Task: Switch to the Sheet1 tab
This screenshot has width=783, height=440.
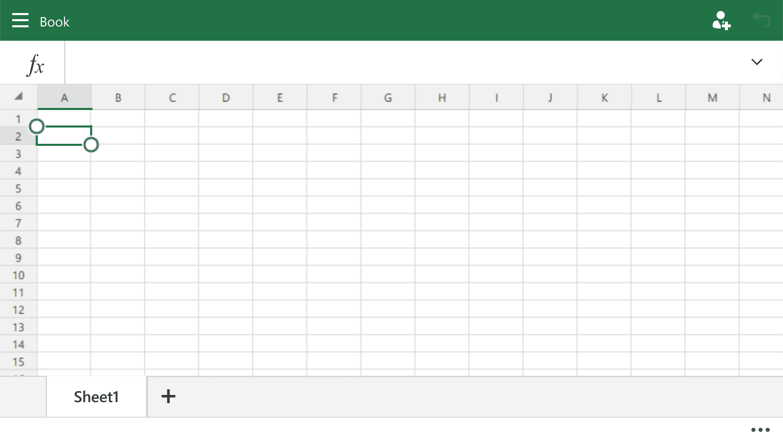Action: [x=96, y=396]
